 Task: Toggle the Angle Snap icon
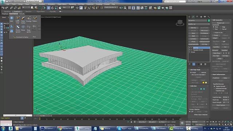[x=90, y=8]
